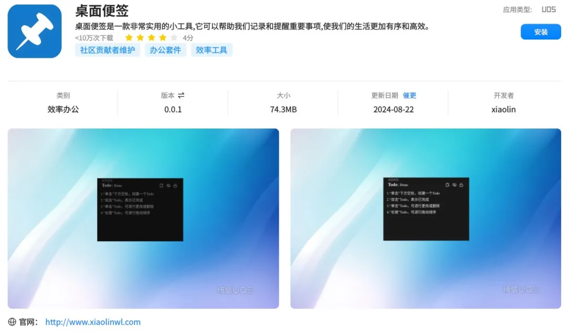
Task: Open the second app screenshot preview
Action: click(426, 219)
